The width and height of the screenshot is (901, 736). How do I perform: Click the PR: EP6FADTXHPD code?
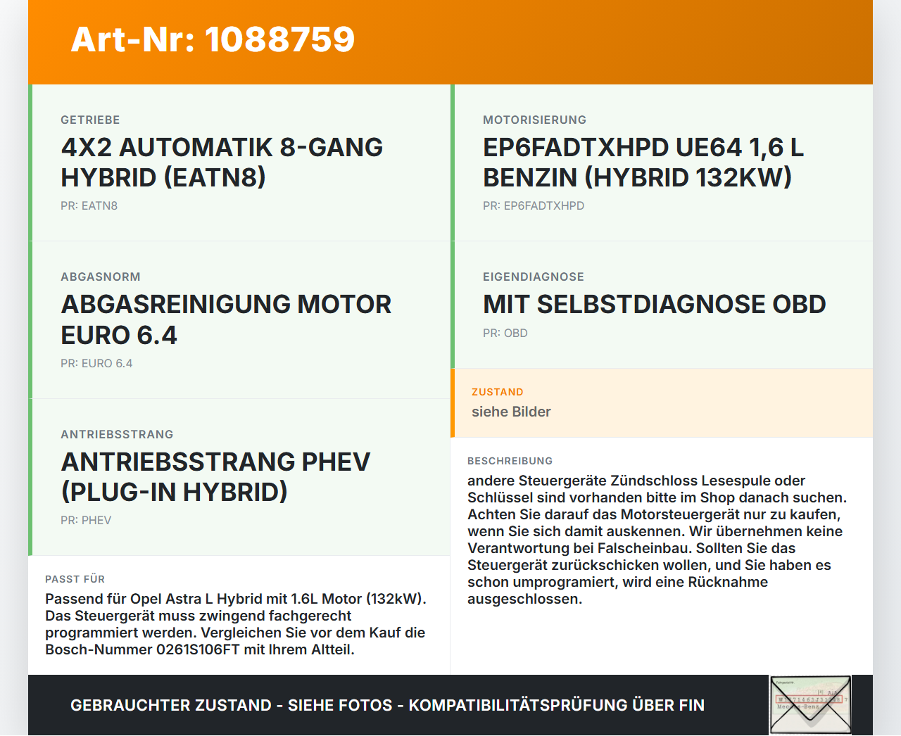[x=534, y=206]
